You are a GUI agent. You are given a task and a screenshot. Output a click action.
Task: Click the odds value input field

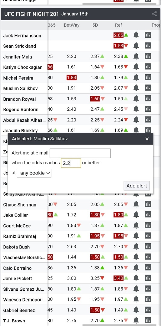click(71, 163)
